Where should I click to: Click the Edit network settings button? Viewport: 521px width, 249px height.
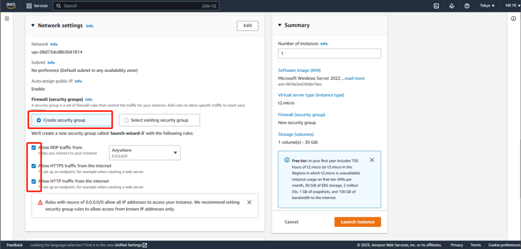[248, 25]
